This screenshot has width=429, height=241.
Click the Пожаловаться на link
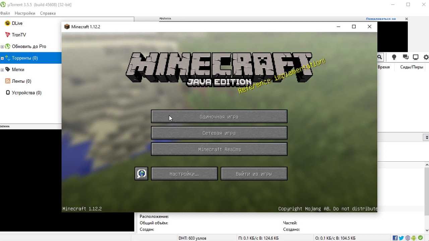click(x=381, y=19)
